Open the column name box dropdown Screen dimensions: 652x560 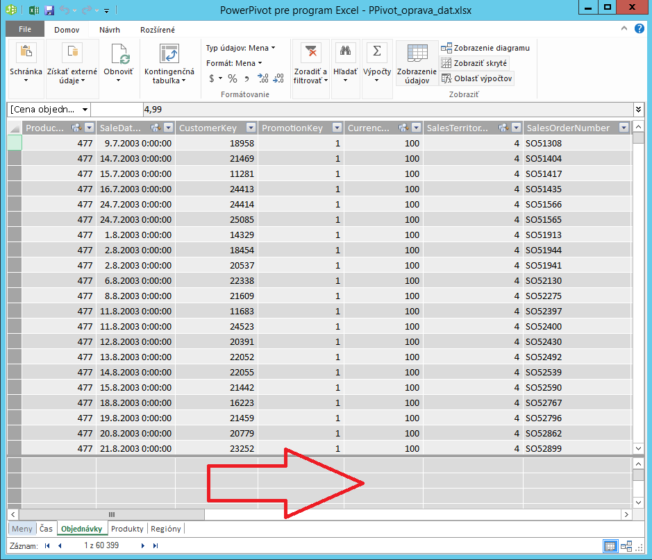(85, 110)
